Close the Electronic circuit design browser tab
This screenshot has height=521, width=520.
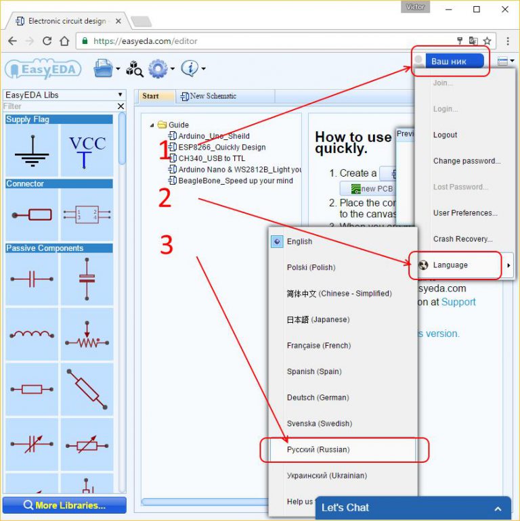118,21
